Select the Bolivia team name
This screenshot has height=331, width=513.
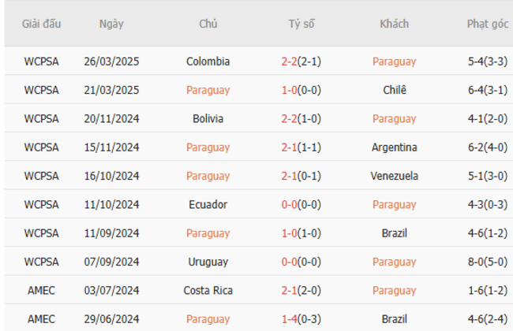click(x=208, y=119)
